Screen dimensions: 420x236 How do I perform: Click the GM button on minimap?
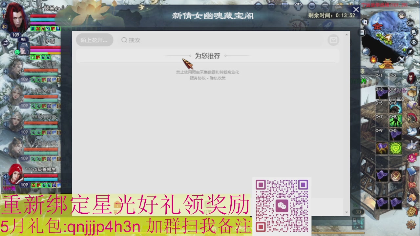[x=410, y=23]
